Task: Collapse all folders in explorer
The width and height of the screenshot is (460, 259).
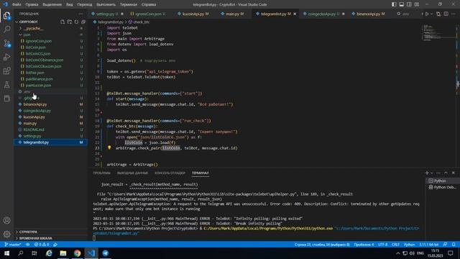Action: 83,22
